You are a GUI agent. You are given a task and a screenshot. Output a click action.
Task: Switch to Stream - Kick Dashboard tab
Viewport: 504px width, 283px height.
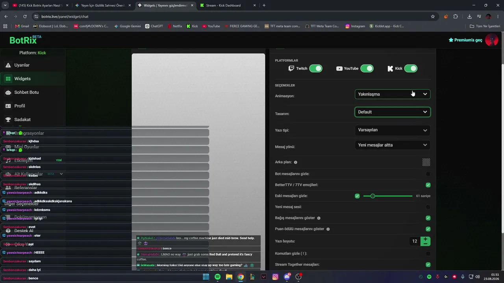(x=228, y=6)
